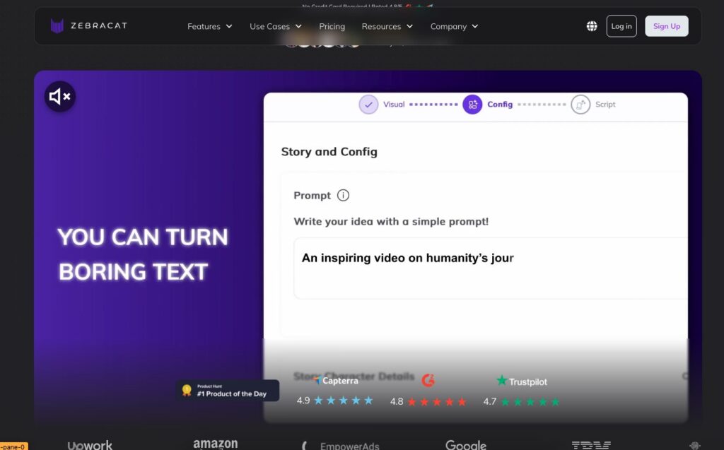This screenshot has width=724, height=450.
Task: Click the IBM logo
Action: 591,445
